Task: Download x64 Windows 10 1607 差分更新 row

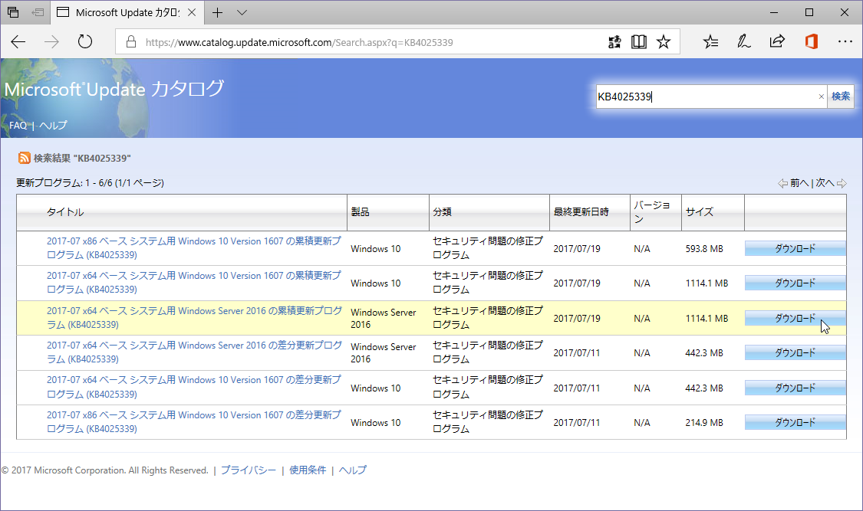Action: [795, 388]
